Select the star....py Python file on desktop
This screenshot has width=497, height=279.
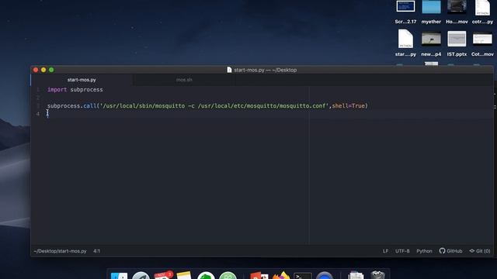(405, 43)
